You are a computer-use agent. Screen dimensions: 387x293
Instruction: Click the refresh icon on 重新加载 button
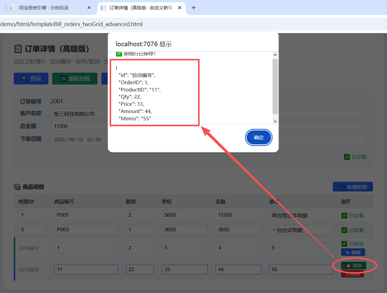pos(63,79)
